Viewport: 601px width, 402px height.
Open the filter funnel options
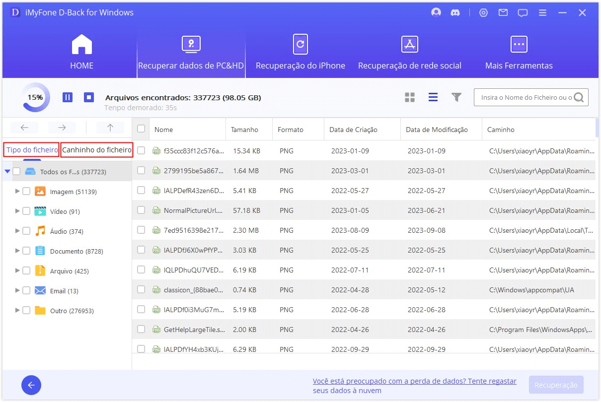click(456, 98)
